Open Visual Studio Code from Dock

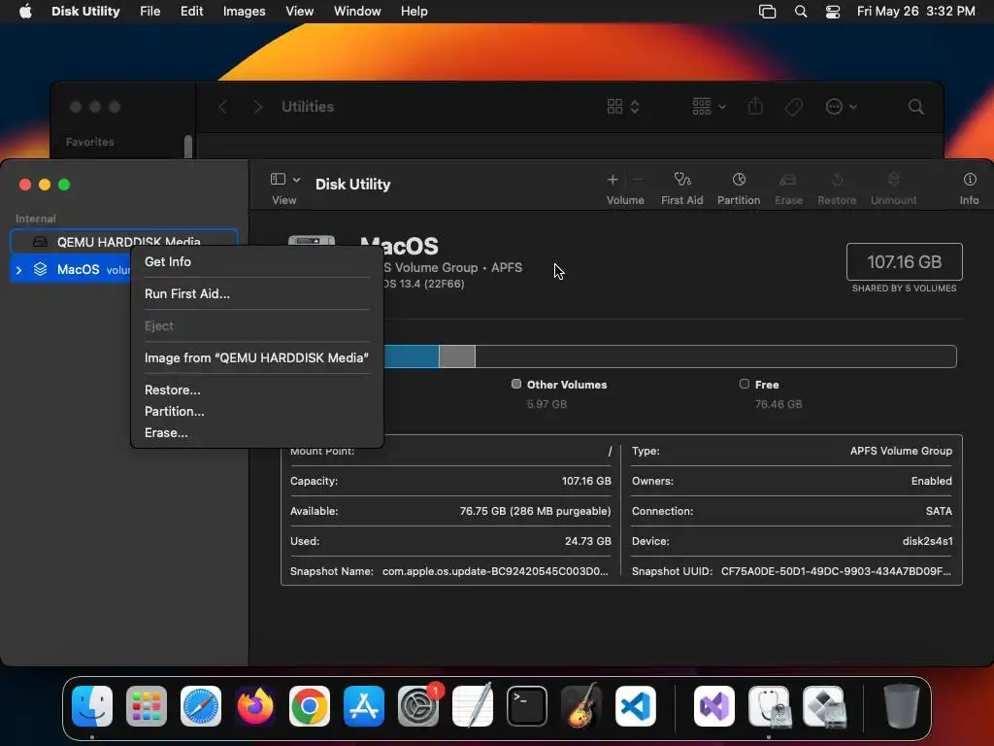pos(636,706)
